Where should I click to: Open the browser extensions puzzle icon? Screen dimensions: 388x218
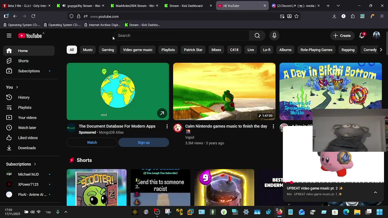click(x=353, y=16)
